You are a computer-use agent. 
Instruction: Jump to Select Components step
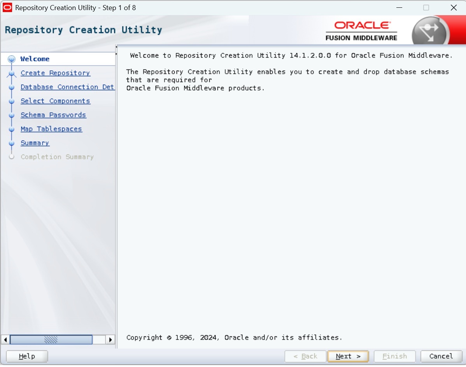55,101
